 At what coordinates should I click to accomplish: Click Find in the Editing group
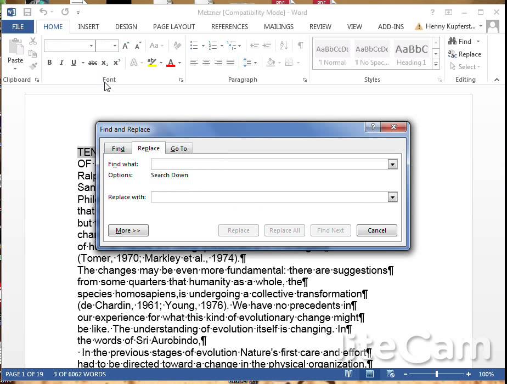pyautogui.click(x=460, y=41)
